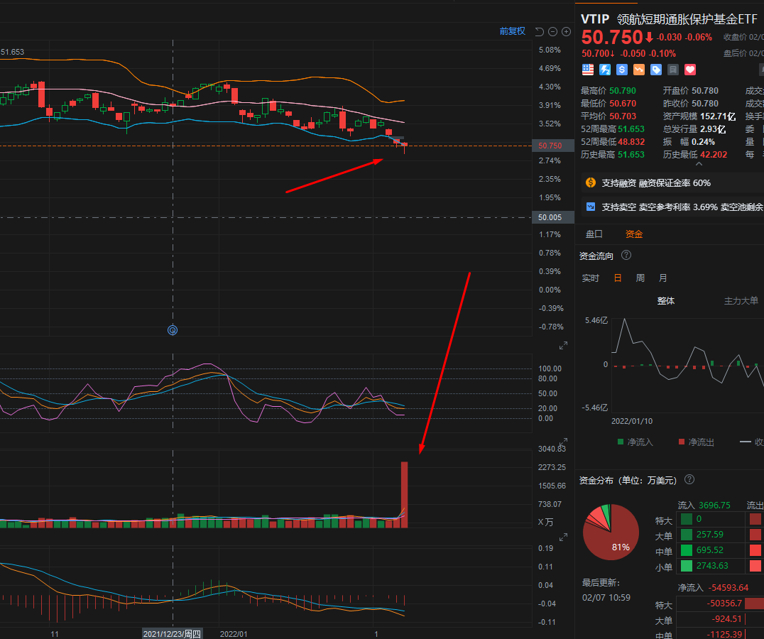764x639 pixels.
Task: Zoom in the chart with plus icon
Action: pos(566,32)
